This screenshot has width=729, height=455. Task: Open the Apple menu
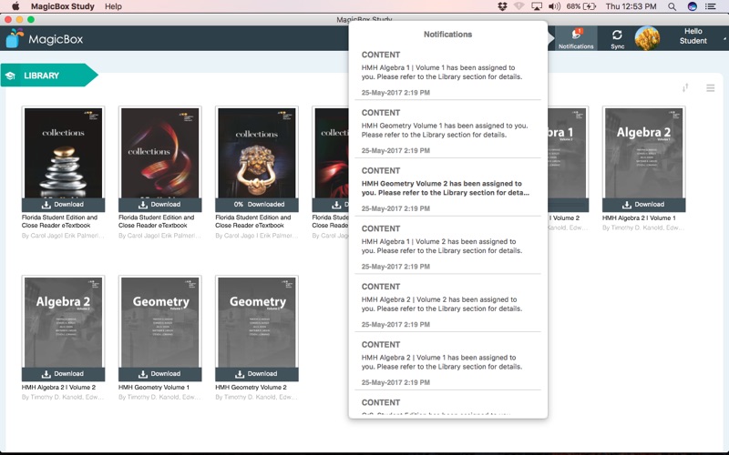[15, 6]
